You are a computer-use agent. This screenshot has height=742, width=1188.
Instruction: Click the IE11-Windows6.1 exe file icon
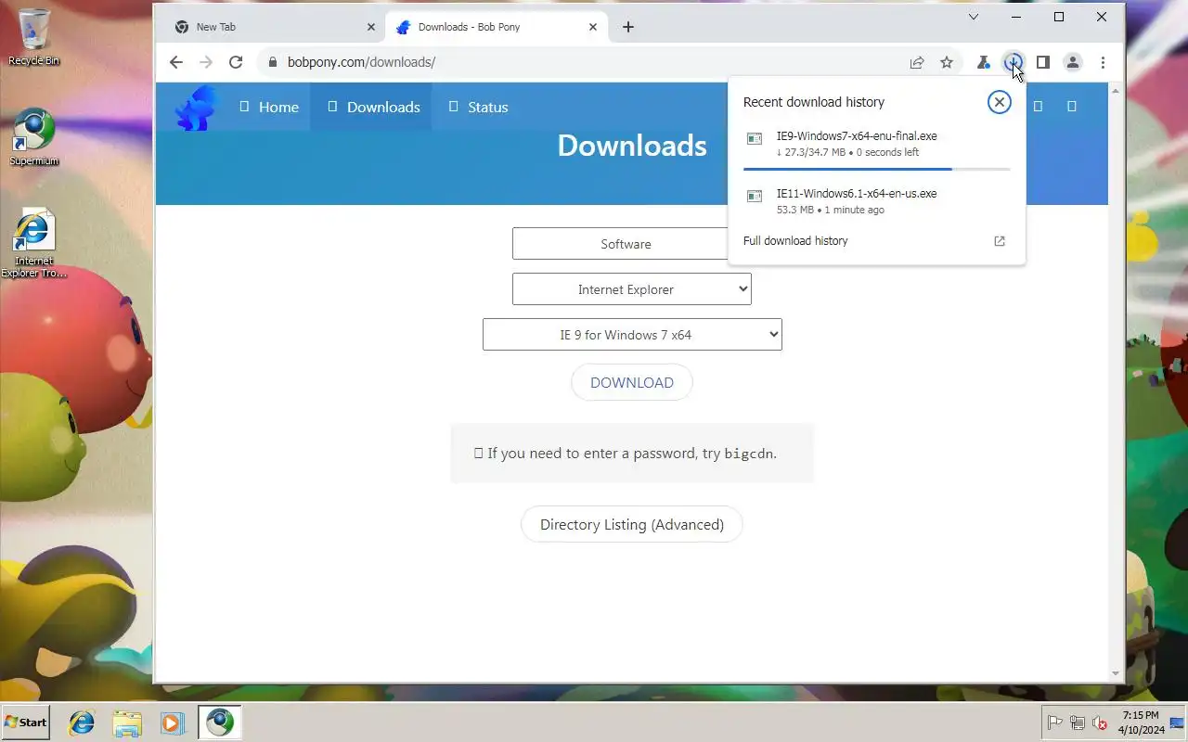tap(755, 197)
